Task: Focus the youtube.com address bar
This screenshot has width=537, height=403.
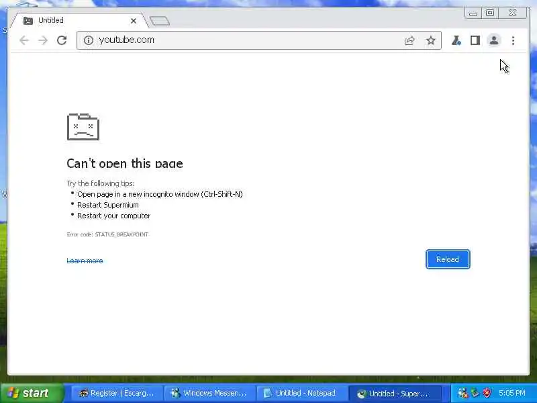Action: [x=259, y=40]
